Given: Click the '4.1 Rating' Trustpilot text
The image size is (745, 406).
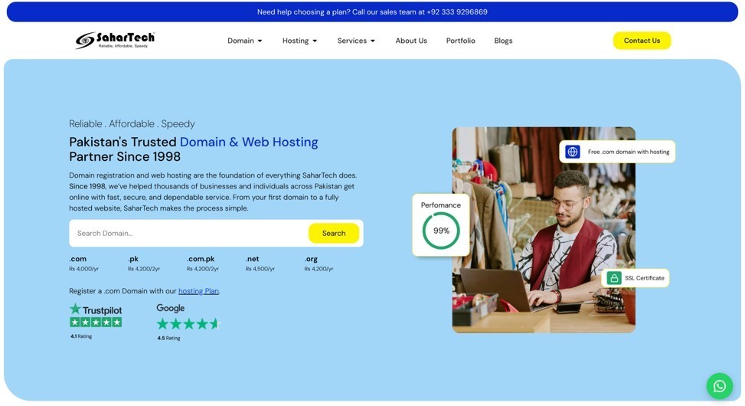Looking at the screenshot, I should (x=81, y=336).
